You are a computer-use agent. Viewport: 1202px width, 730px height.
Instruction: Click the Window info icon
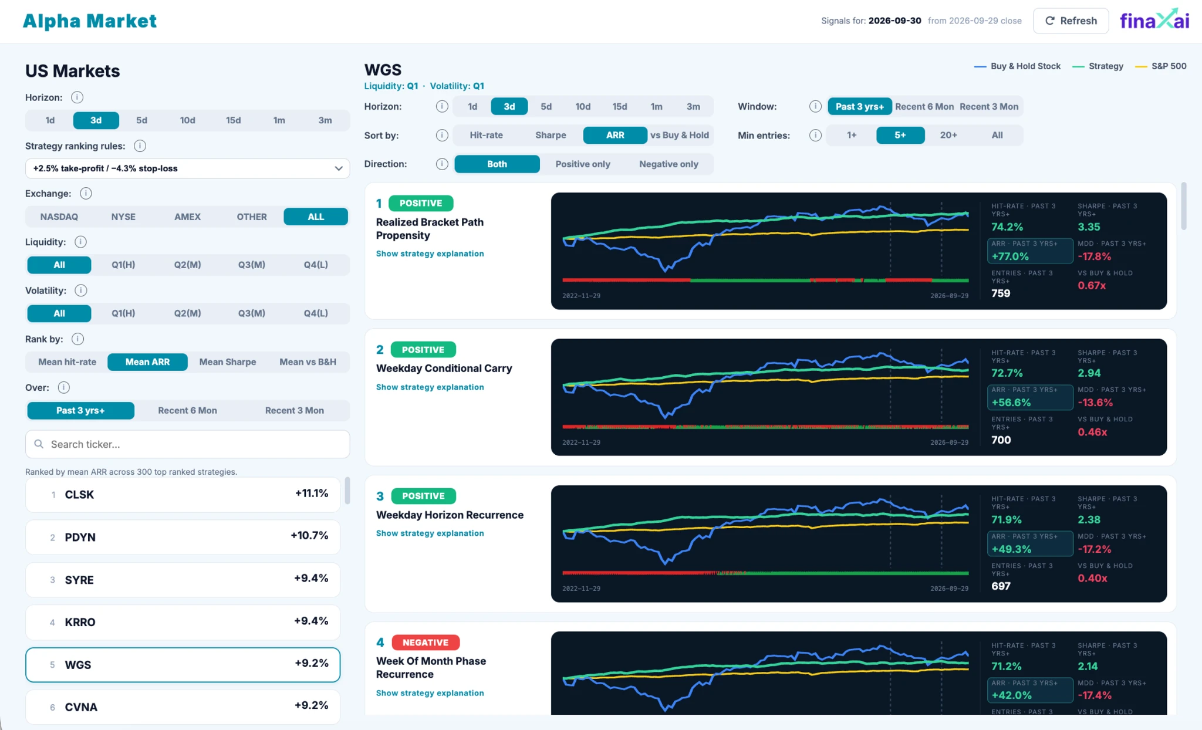pos(815,106)
